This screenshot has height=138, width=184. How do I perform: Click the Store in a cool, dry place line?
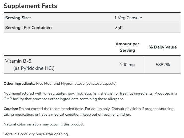[x=36, y=134]
